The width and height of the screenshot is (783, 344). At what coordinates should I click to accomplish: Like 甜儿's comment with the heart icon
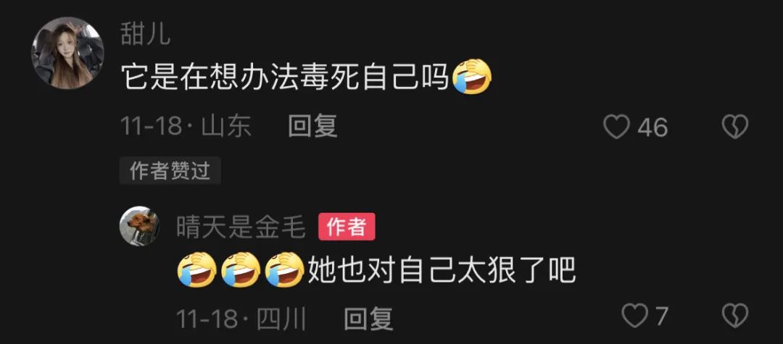click(617, 127)
